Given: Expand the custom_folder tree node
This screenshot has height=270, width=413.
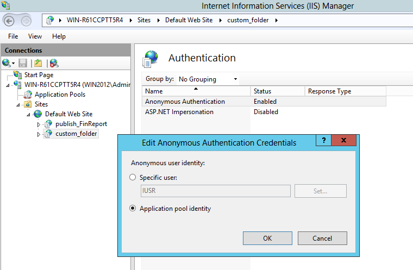Looking at the screenshot, I should tap(39, 134).
